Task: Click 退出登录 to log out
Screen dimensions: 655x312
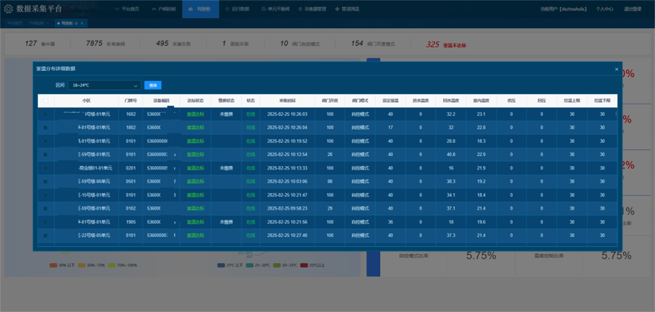Action: tap(633, 9)
